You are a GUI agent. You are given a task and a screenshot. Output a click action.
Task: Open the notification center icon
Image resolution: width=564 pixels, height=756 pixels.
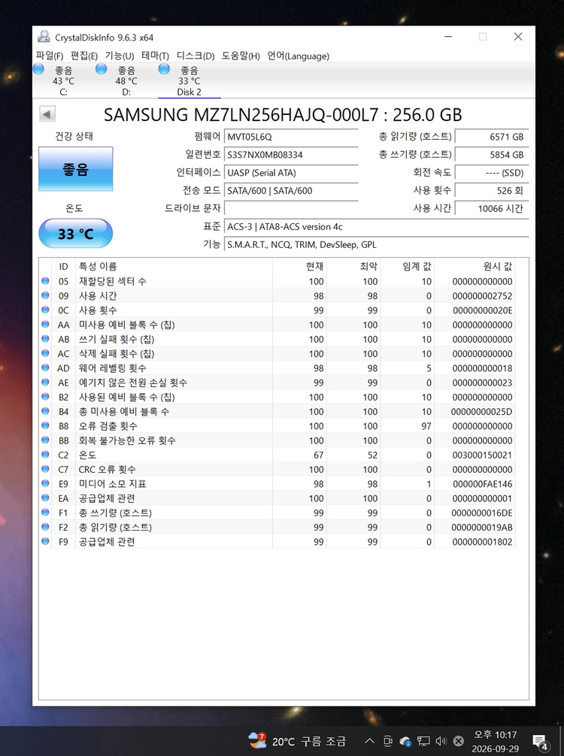541,741
